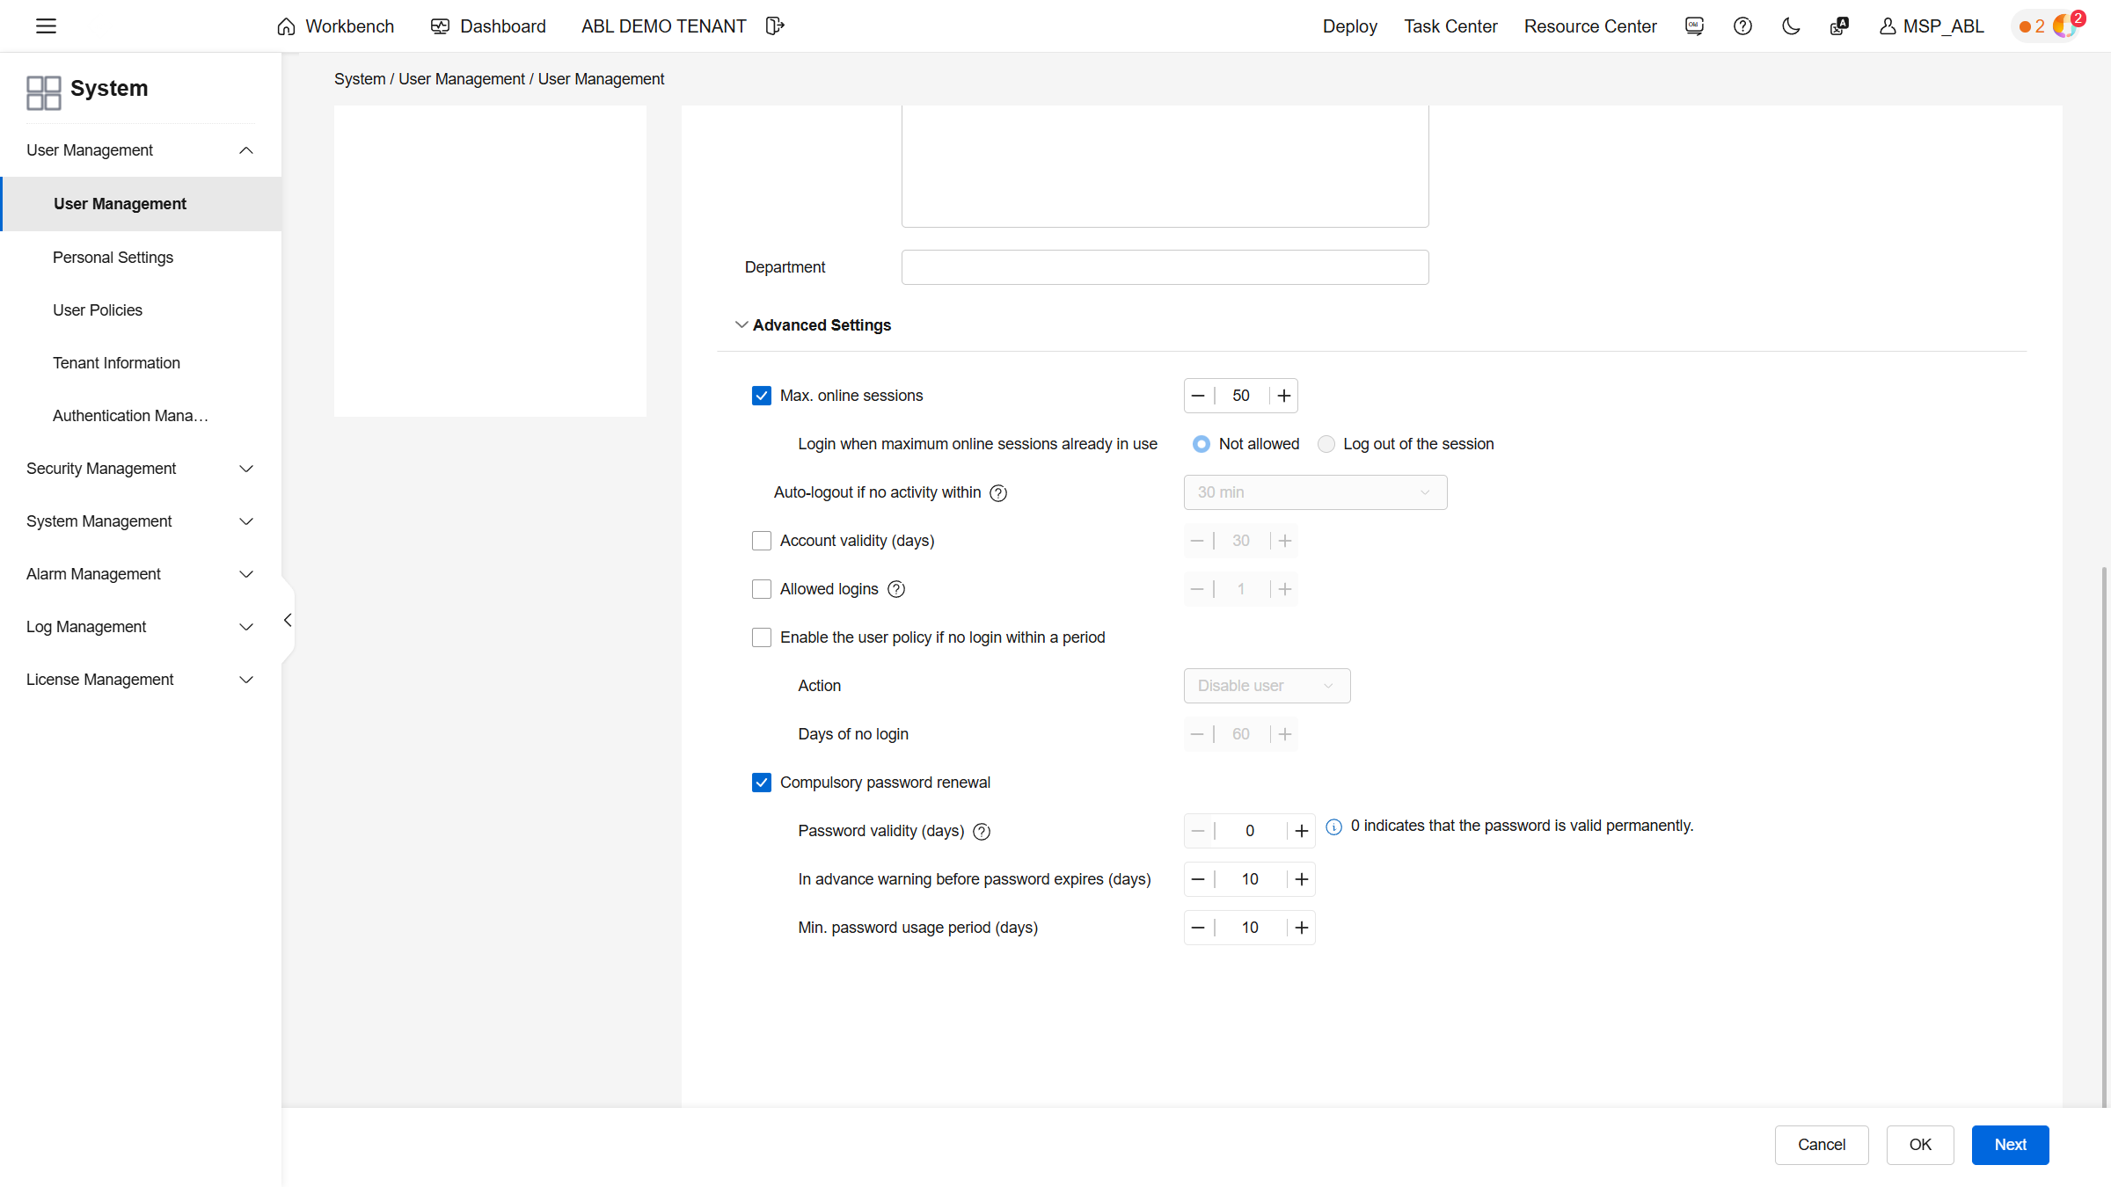Click the Next button
This screenshot has height=1187, width=2111.
(x=2010, y=1145)
